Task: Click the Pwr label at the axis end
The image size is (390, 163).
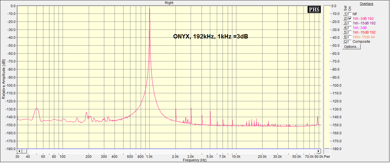Action: (x=327, y=157)
